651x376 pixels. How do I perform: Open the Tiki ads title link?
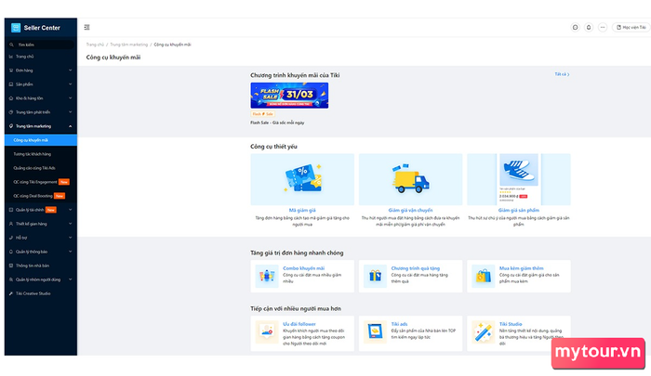pyautogui.click(x=399, y=324)
